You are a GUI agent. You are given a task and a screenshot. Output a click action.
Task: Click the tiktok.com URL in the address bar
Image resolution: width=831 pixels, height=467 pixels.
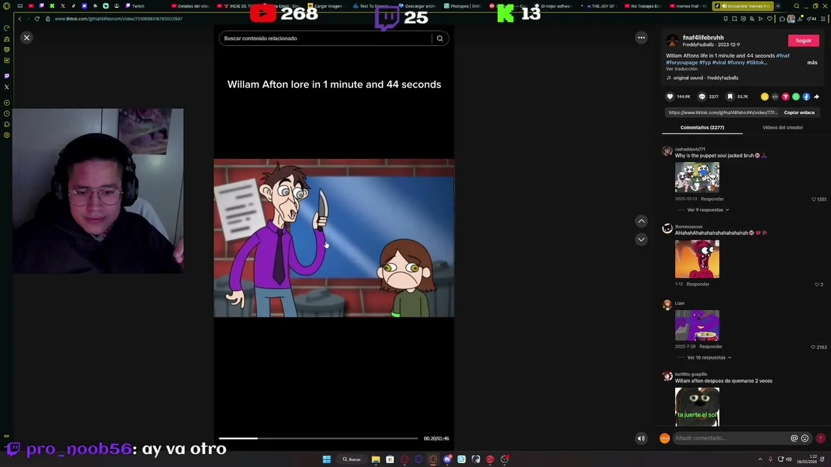(118, 19)
